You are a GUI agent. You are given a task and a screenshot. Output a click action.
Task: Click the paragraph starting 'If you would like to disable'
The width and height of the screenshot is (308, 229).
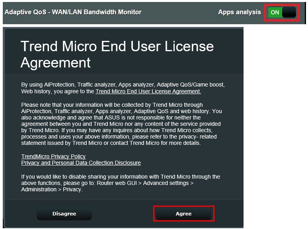[x=121, y=183]
